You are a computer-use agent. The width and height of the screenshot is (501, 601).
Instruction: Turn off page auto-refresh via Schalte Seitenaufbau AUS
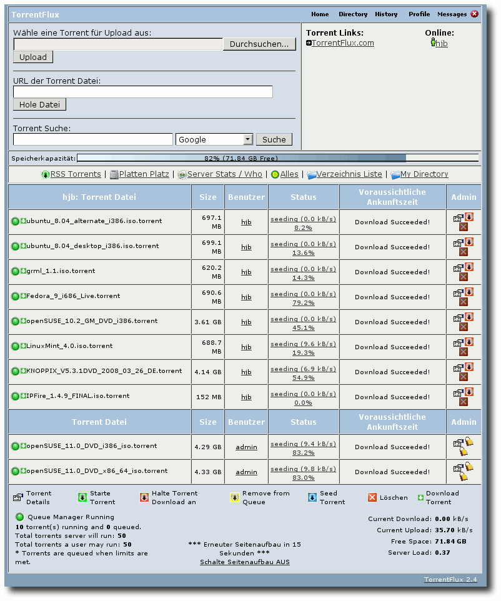click(244, 562)
